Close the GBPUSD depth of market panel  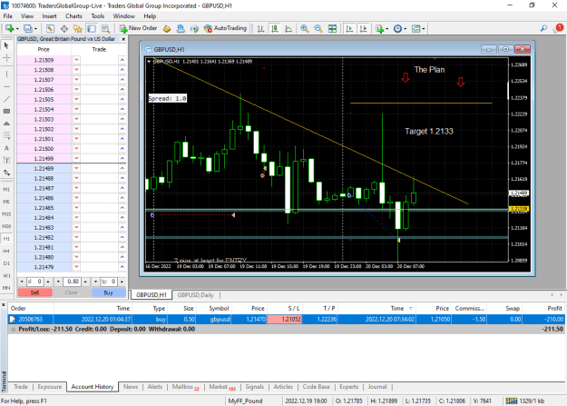(x=123, y=39)
